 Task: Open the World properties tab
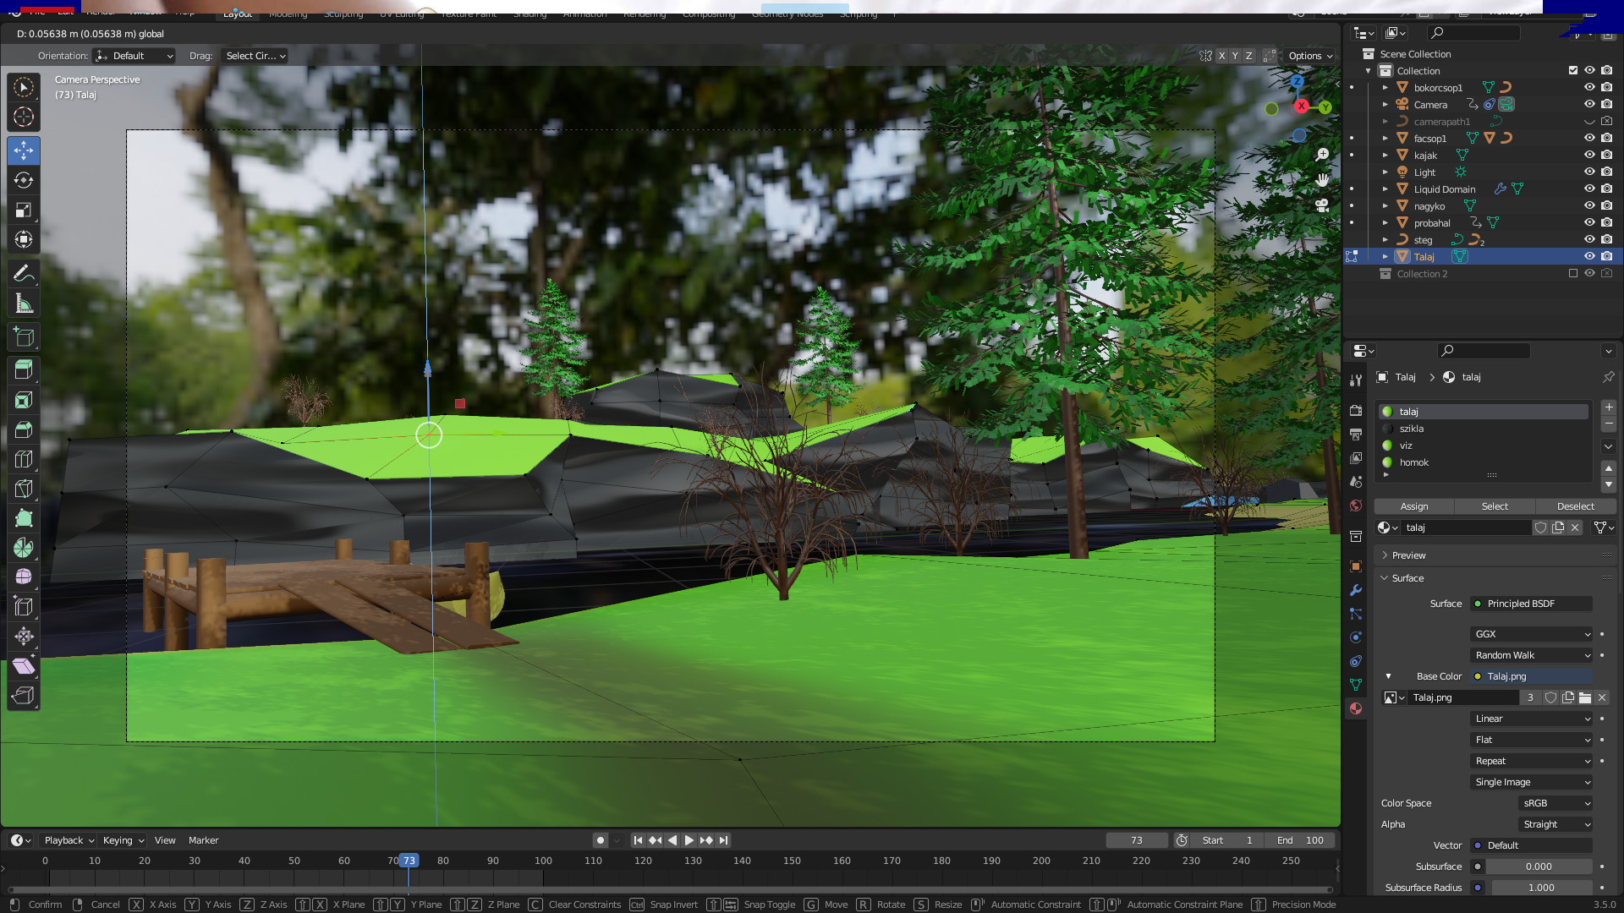[x=1356, y=506]
